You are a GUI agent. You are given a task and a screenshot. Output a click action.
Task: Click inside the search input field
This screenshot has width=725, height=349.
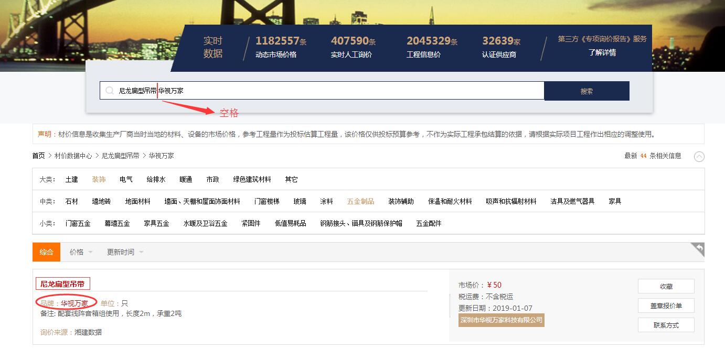(x=322, y=91)
